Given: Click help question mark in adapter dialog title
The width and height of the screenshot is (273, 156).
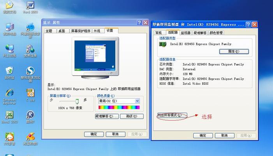Looking at the screenshot, I should coord(248,25).
